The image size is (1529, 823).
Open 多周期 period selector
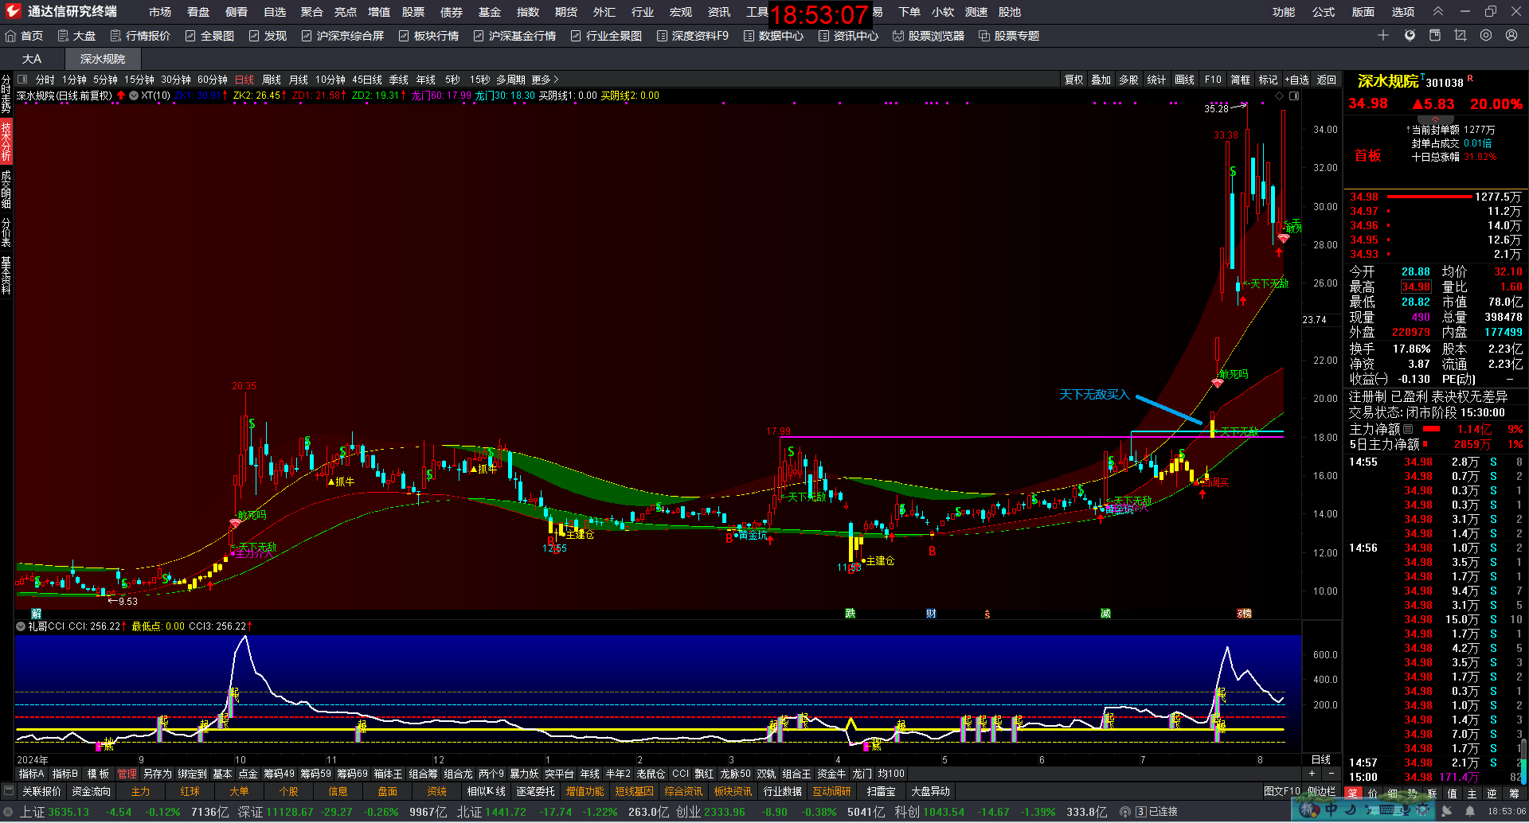511,80
